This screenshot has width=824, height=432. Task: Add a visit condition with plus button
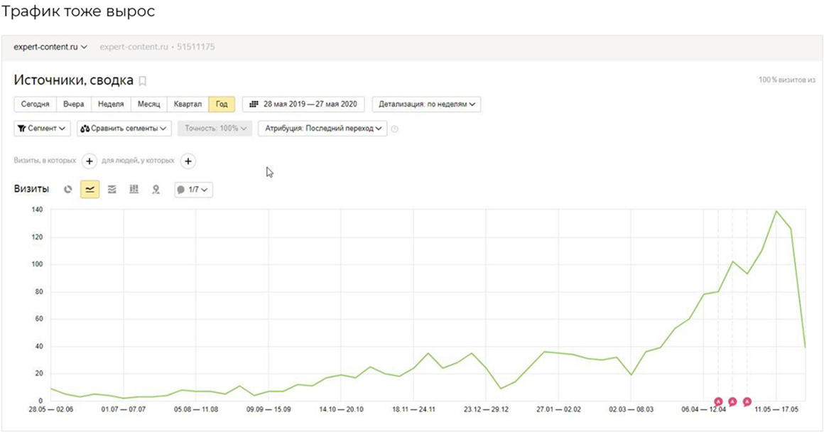(90, 161)
